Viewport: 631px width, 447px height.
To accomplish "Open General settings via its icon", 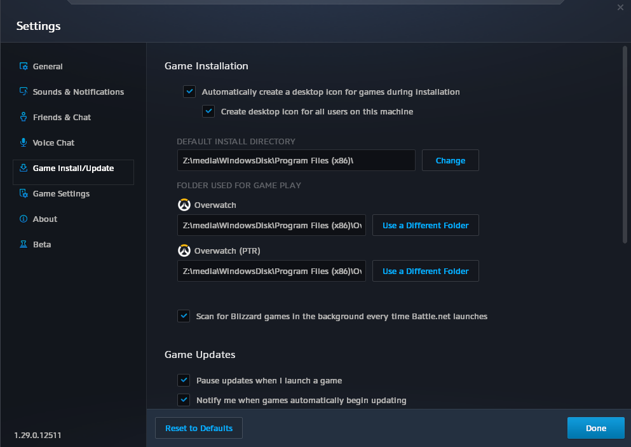I will [24, 66].
